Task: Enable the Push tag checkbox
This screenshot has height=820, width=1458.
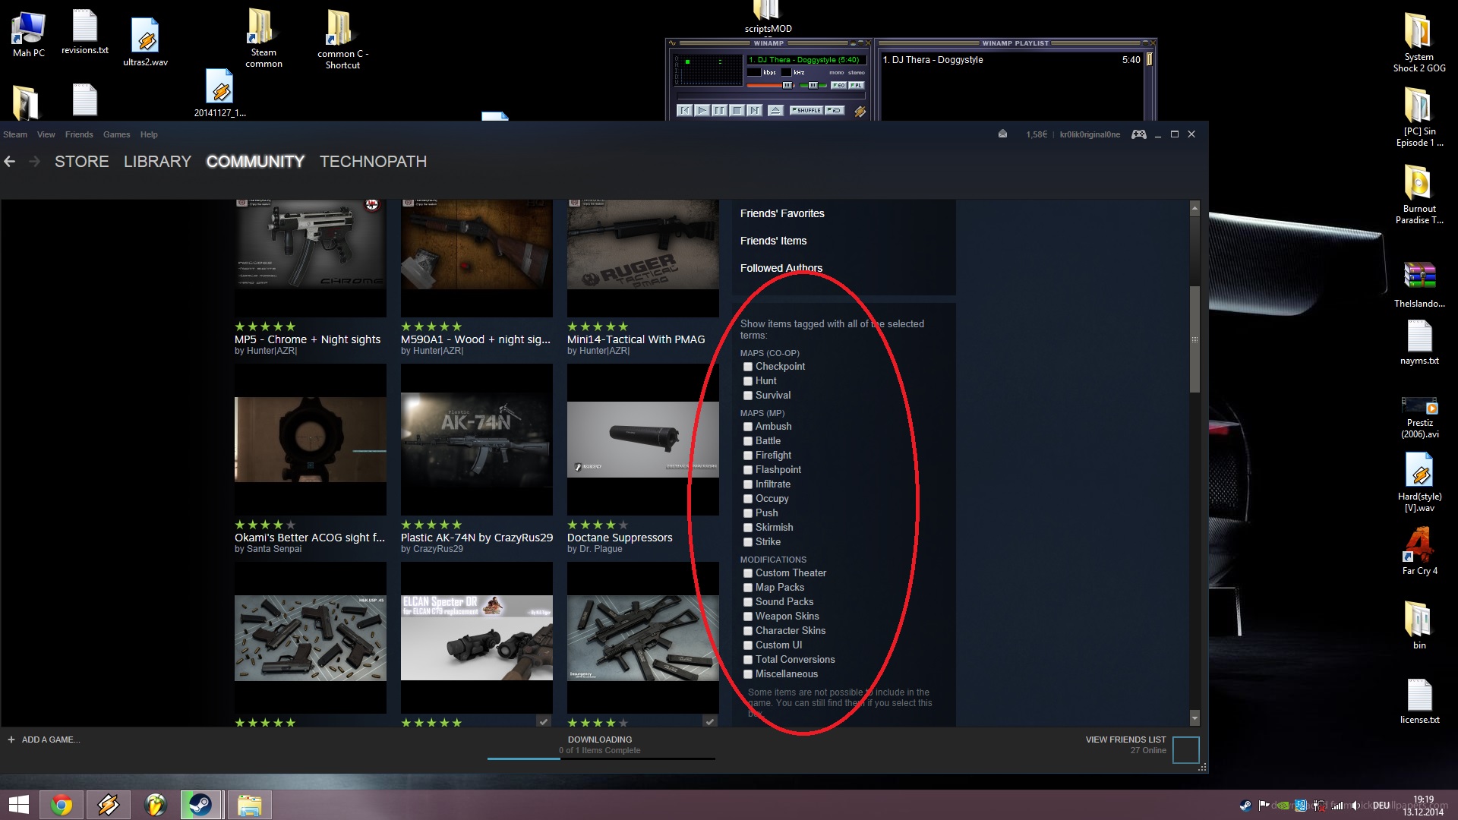Action: click(748, 513)
